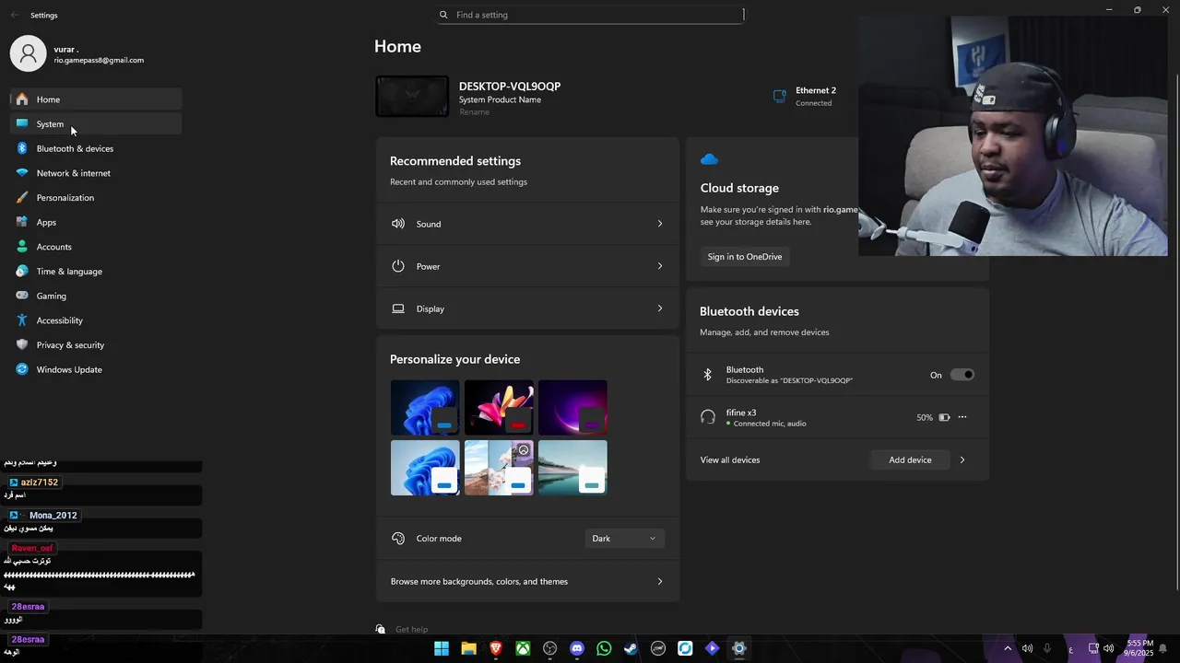Screen dimensions: 1180x663
Task: Open the Color mode Dark dropdown
Action: click(x=624, y=539)
